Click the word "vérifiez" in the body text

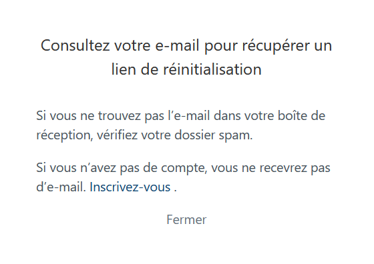(117, 135)
